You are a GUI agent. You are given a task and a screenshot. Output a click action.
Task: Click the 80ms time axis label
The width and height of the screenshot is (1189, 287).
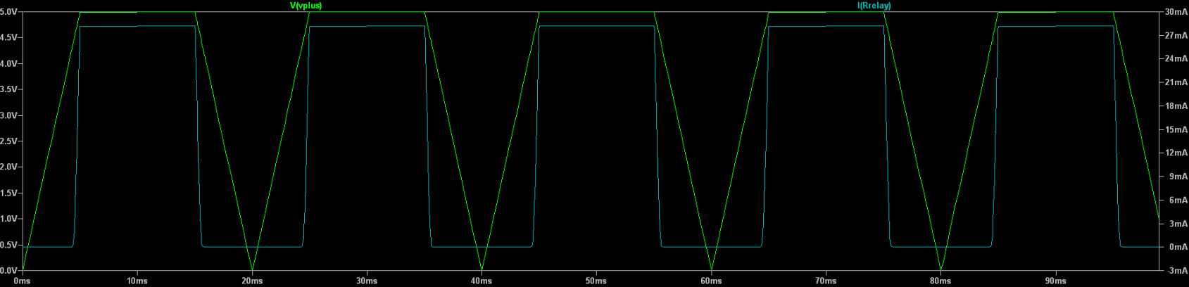point(940,281)
